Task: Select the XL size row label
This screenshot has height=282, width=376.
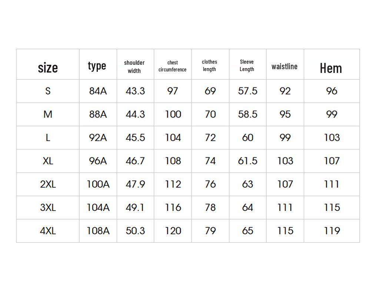Action: (48, 161)
